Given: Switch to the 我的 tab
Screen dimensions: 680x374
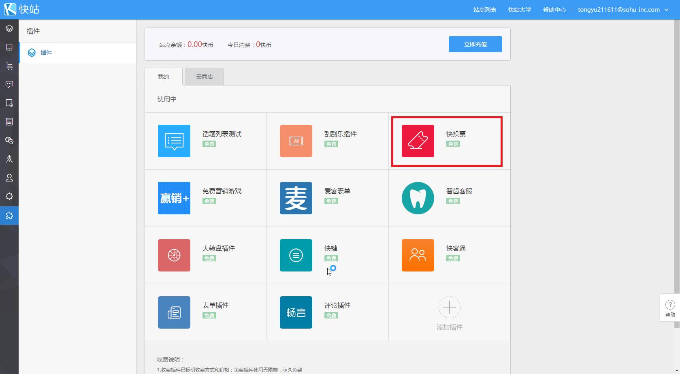Looking at the screenshot, I should click(x=164, y=77).
